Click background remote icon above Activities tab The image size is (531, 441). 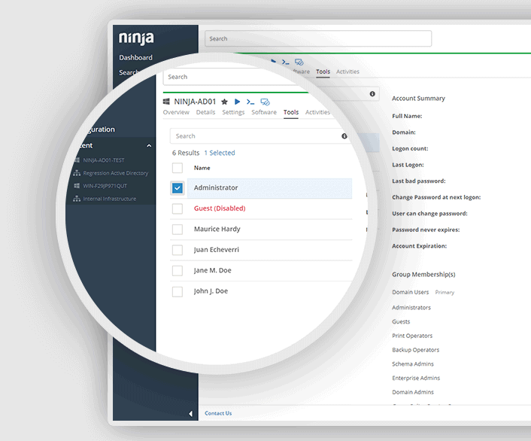299,62
